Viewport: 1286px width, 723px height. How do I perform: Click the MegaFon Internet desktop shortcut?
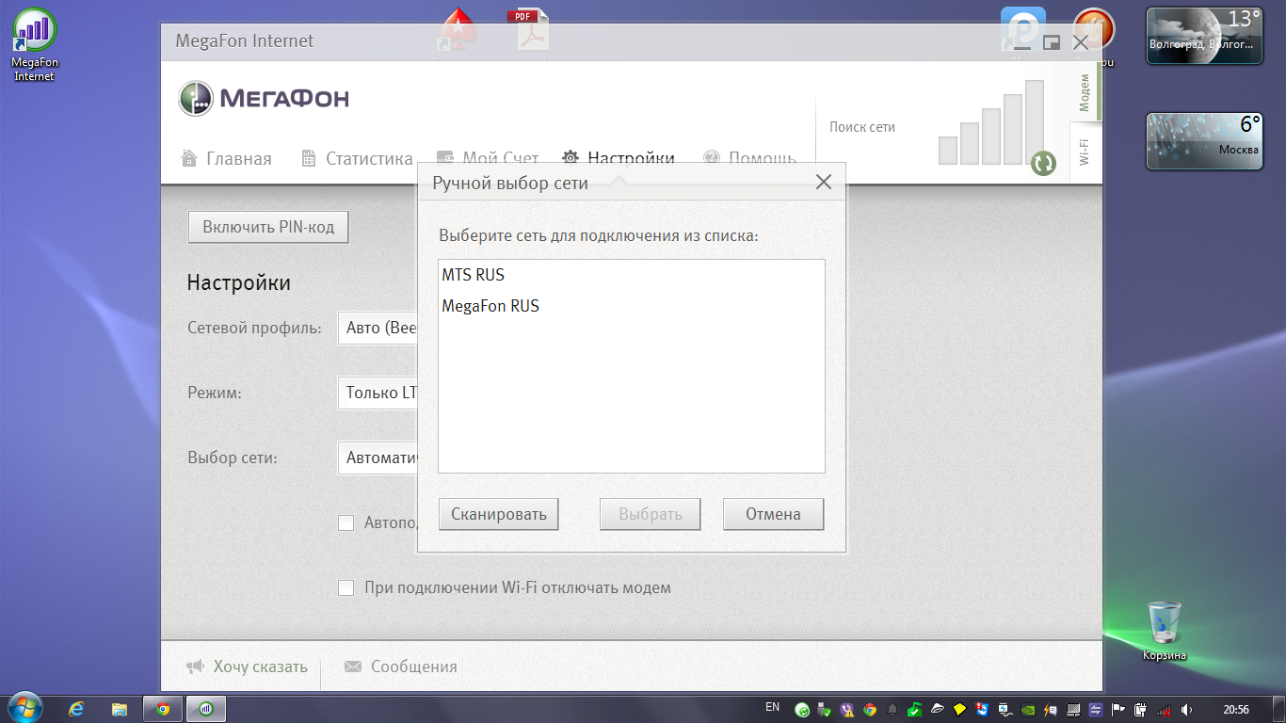pos(35,45)
